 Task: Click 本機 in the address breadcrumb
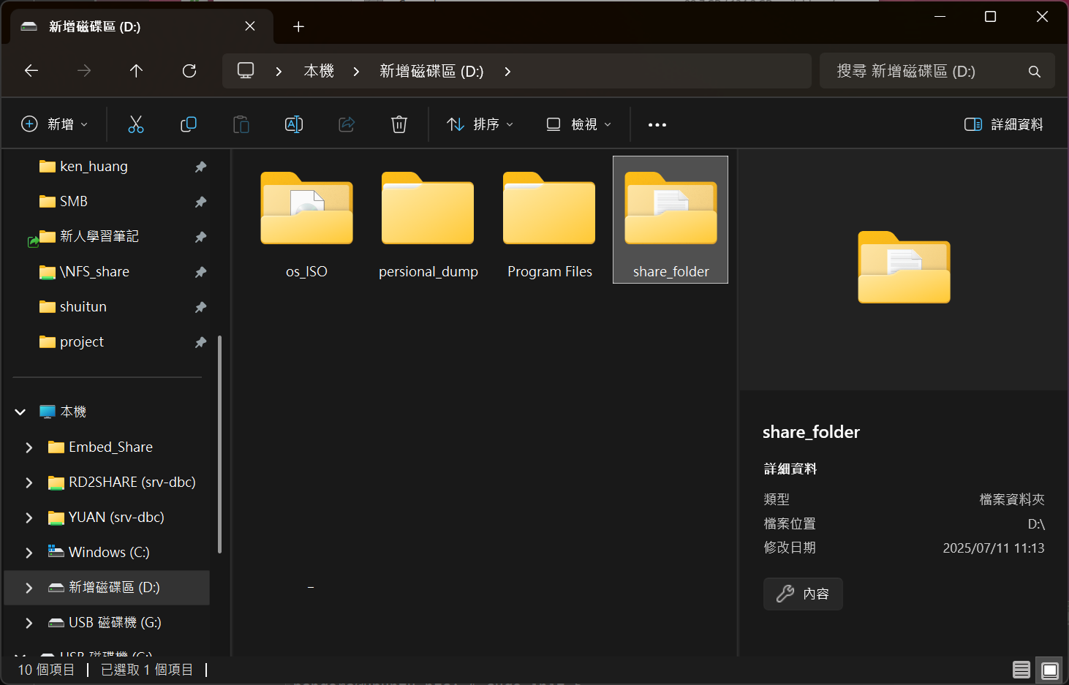tap(319, 72)
